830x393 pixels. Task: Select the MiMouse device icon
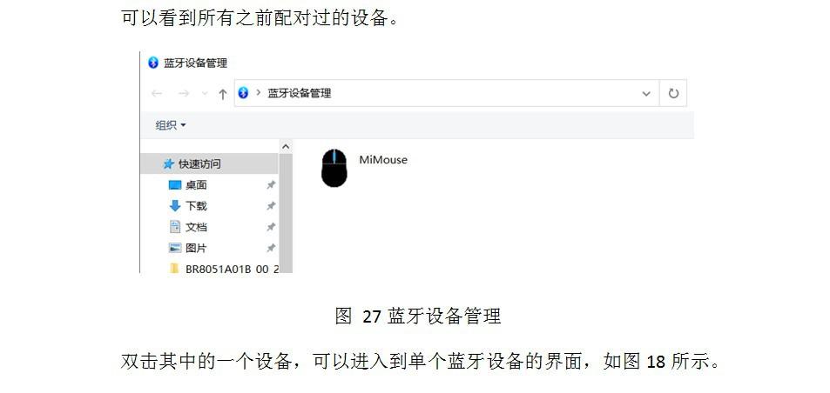334,168
